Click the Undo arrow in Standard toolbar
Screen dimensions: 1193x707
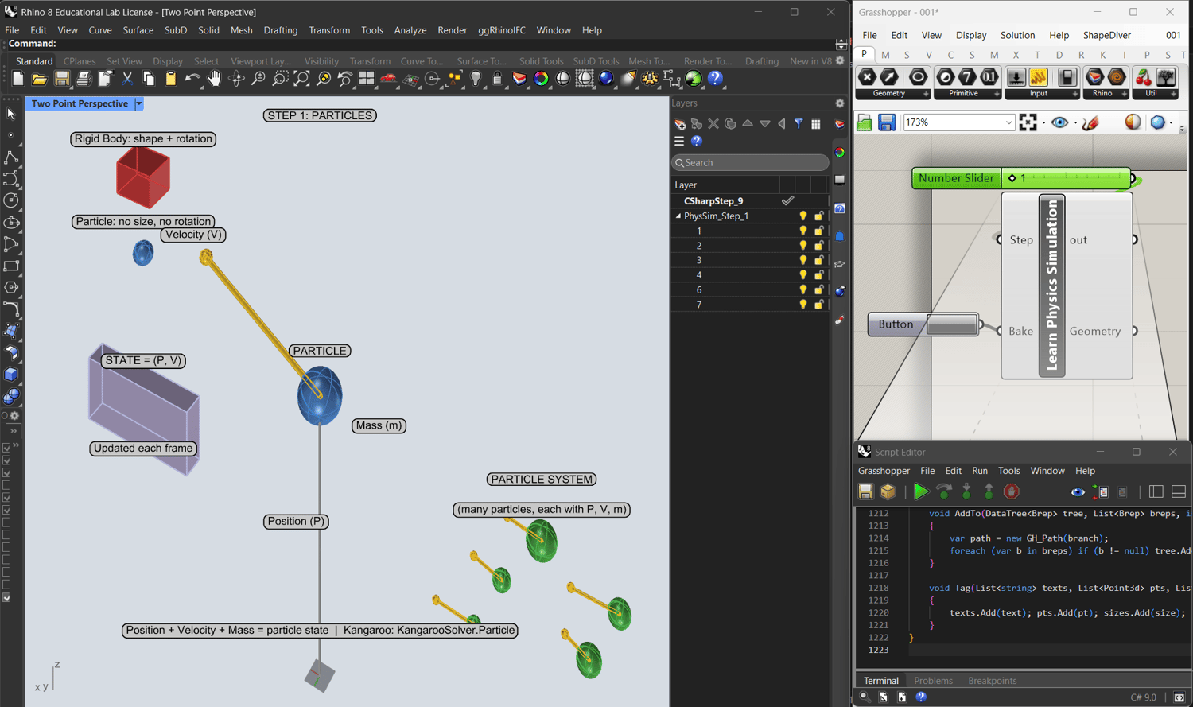point(192,79)
